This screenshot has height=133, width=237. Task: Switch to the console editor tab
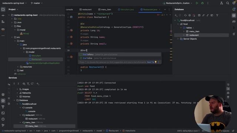click(x=69, y=10)
